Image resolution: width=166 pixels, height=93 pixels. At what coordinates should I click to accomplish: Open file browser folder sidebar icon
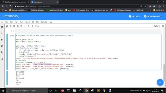tap(2, 27)
